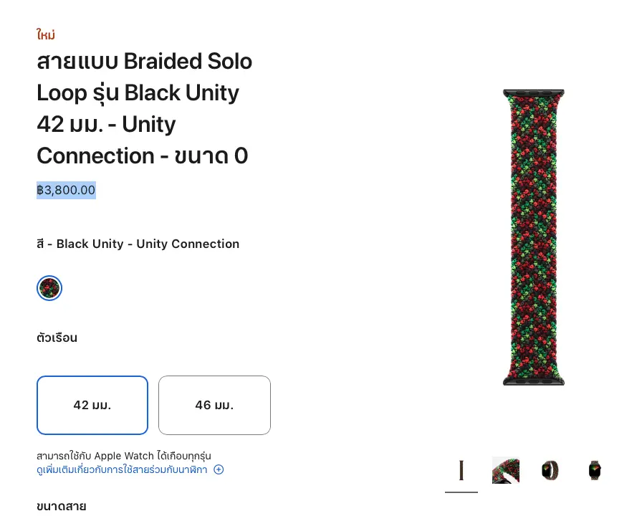Click the red ใหม่ label above the title
This screenshot has width=642, height=516.
pos(46,34)
